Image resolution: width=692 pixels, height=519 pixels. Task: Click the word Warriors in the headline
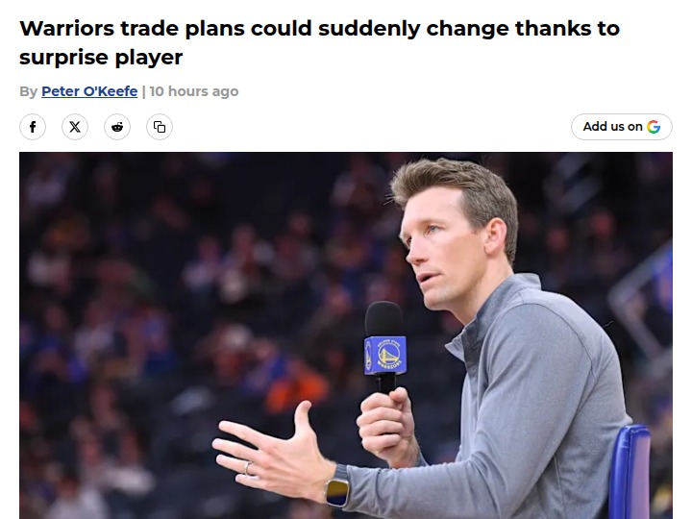tap(67, 28)
